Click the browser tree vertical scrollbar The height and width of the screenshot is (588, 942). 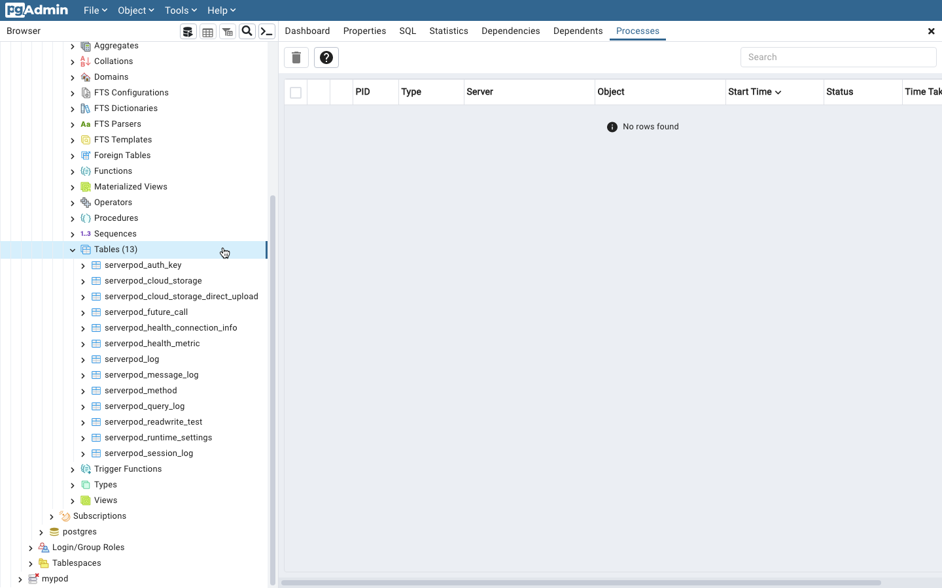click(273, 389)
